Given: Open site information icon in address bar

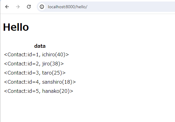Looking at the screenshot, I should pyautogui.click(x=42, y=7).
